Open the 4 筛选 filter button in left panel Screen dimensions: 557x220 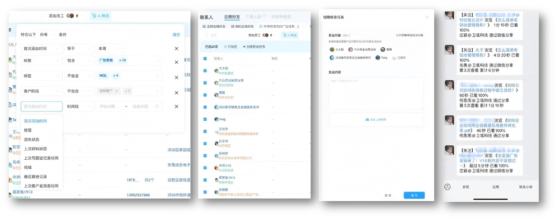(100, 16)
